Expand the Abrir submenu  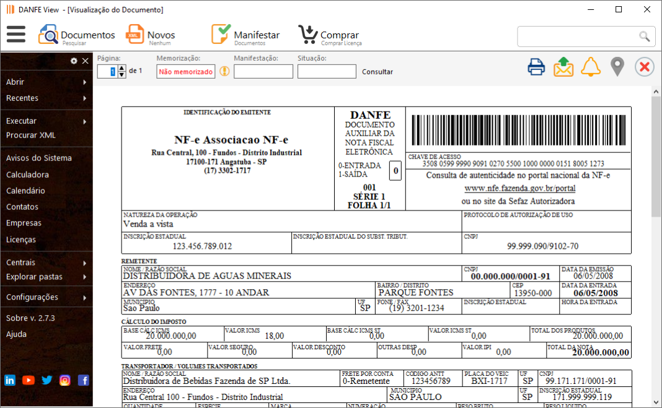pos(46,82)
